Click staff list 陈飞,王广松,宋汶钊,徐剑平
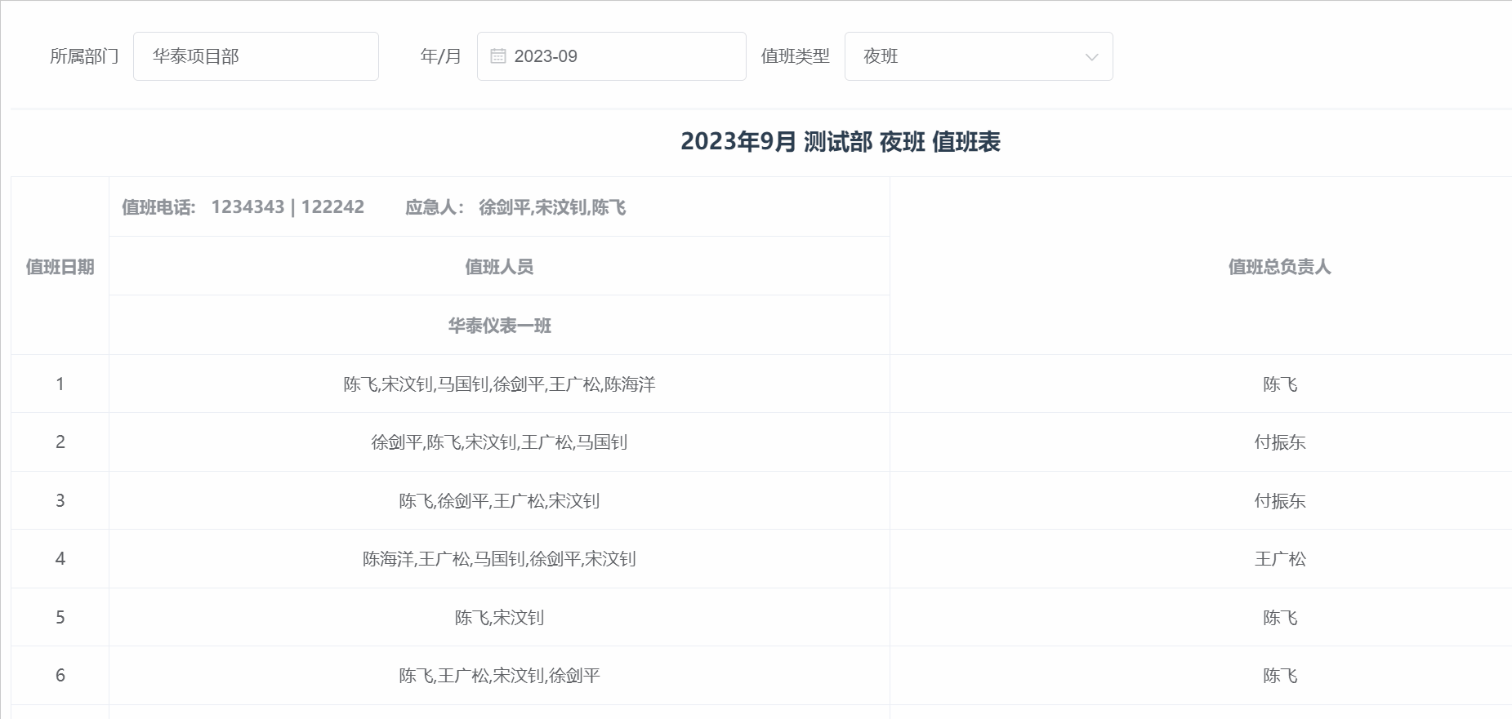Image resolution: width=1512 pixels, height=719 pixels. pyautogui.click(x=499, y=676)
